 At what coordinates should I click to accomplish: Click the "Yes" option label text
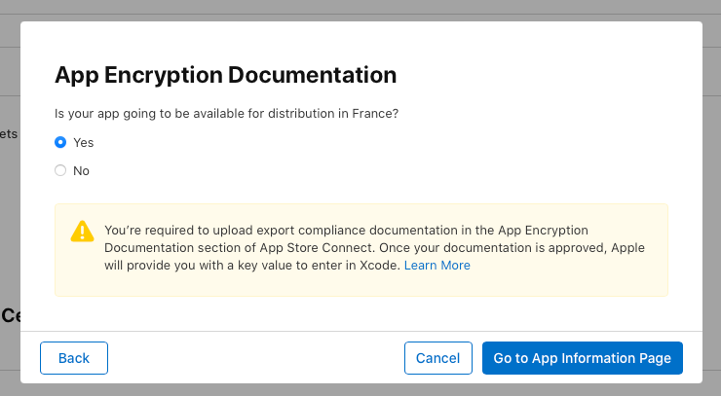click(84, 142)
